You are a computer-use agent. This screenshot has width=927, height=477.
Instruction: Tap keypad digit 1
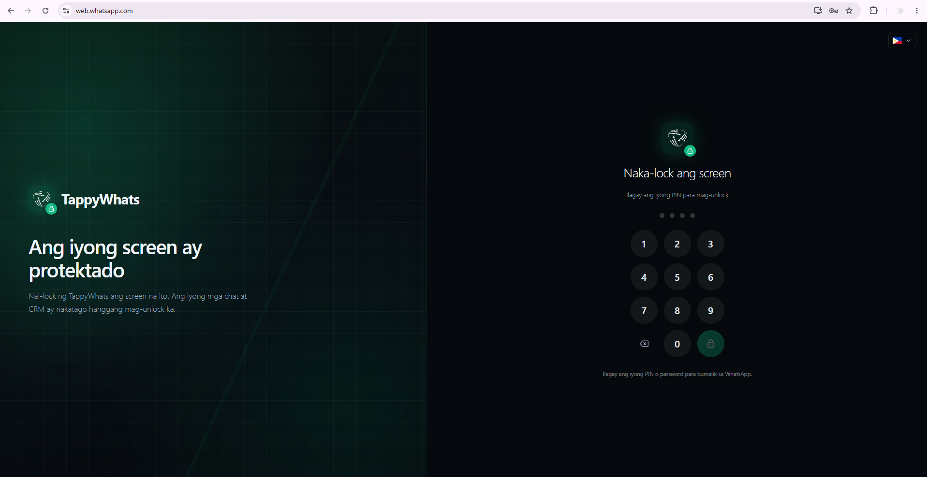pos(644,244)
